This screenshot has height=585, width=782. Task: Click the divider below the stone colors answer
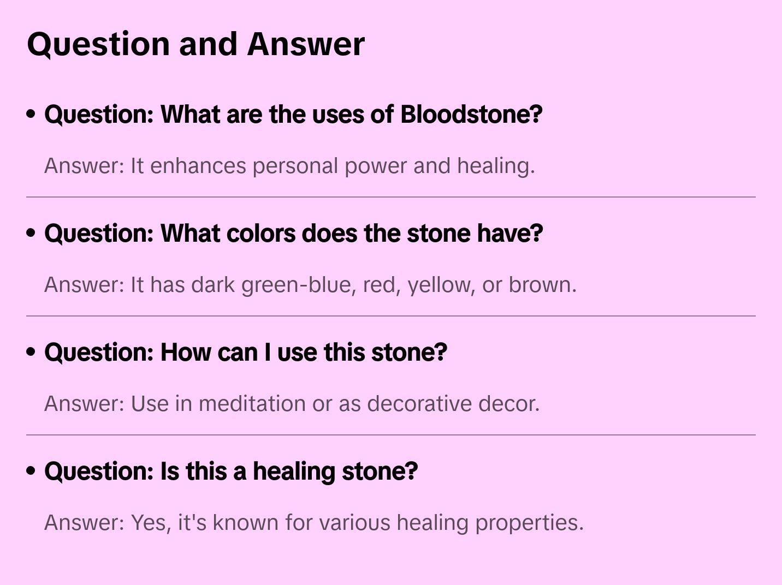point(391,316)
